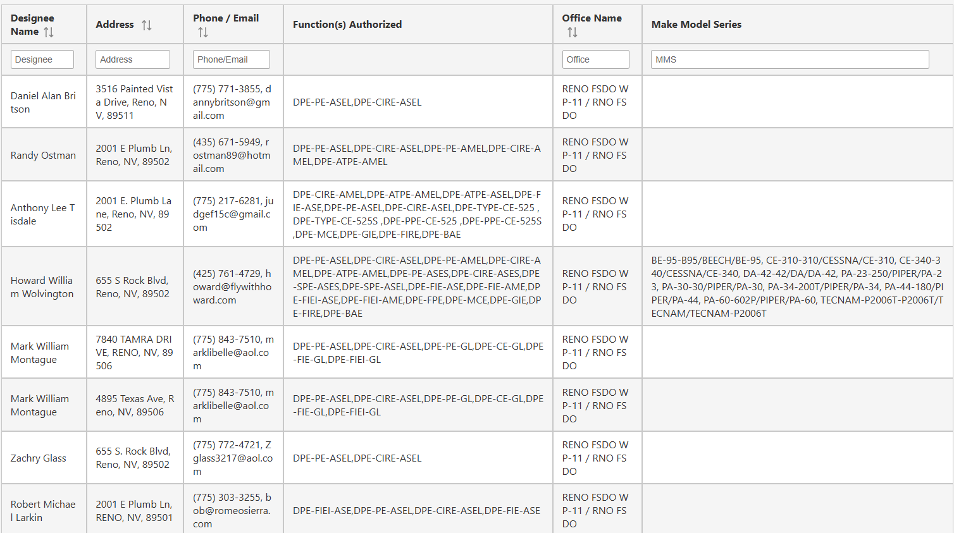
Task: Click Randy Ostman's name cell
Action: (43, 156)
